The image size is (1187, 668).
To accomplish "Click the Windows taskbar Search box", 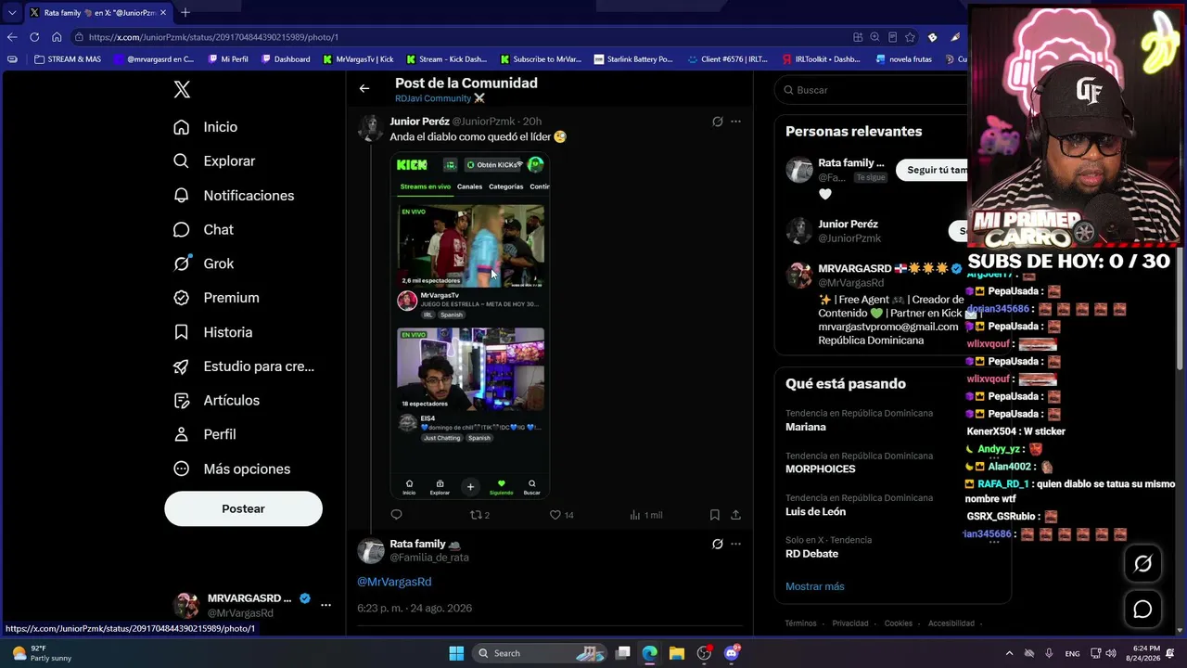I will (x=540, y=653).
